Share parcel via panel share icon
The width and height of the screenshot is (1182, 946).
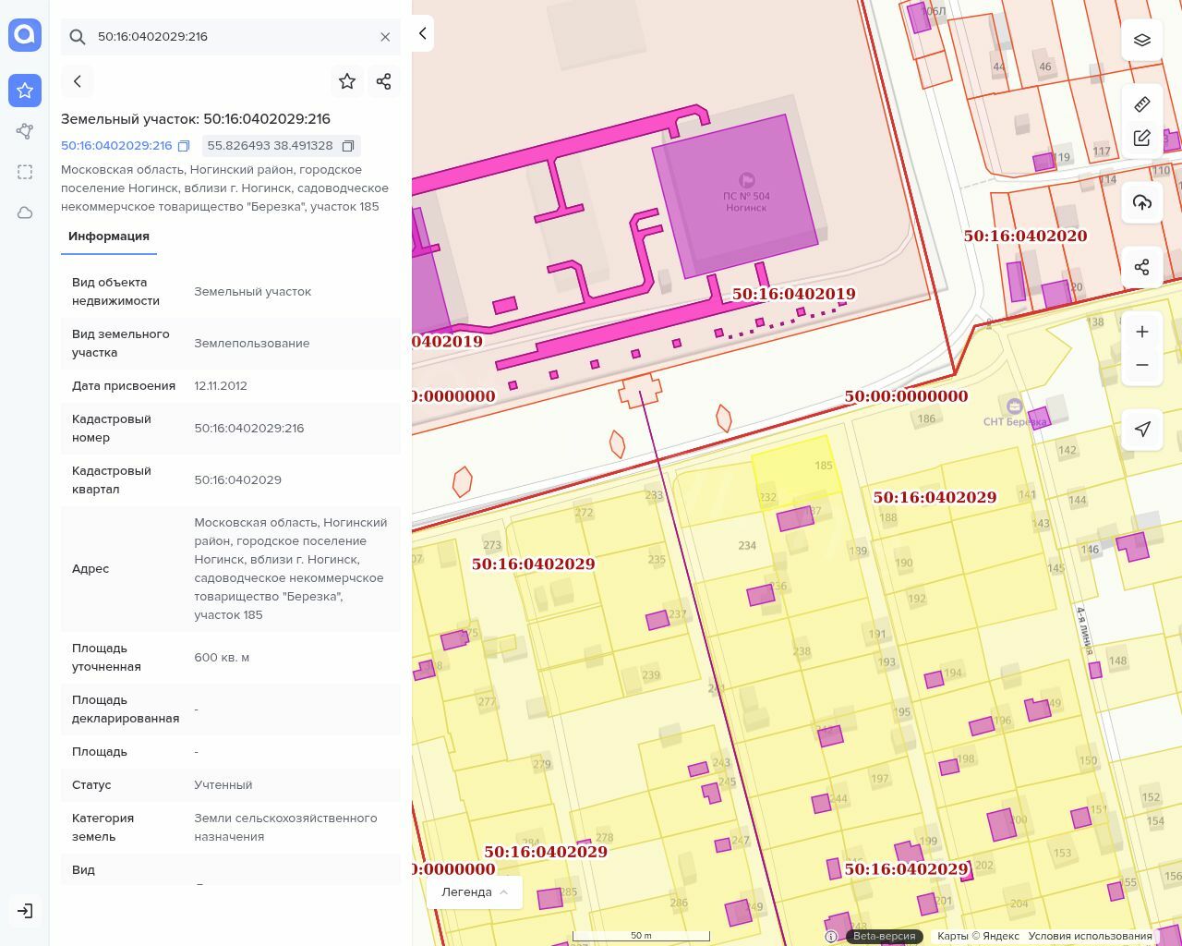point(384,81)
